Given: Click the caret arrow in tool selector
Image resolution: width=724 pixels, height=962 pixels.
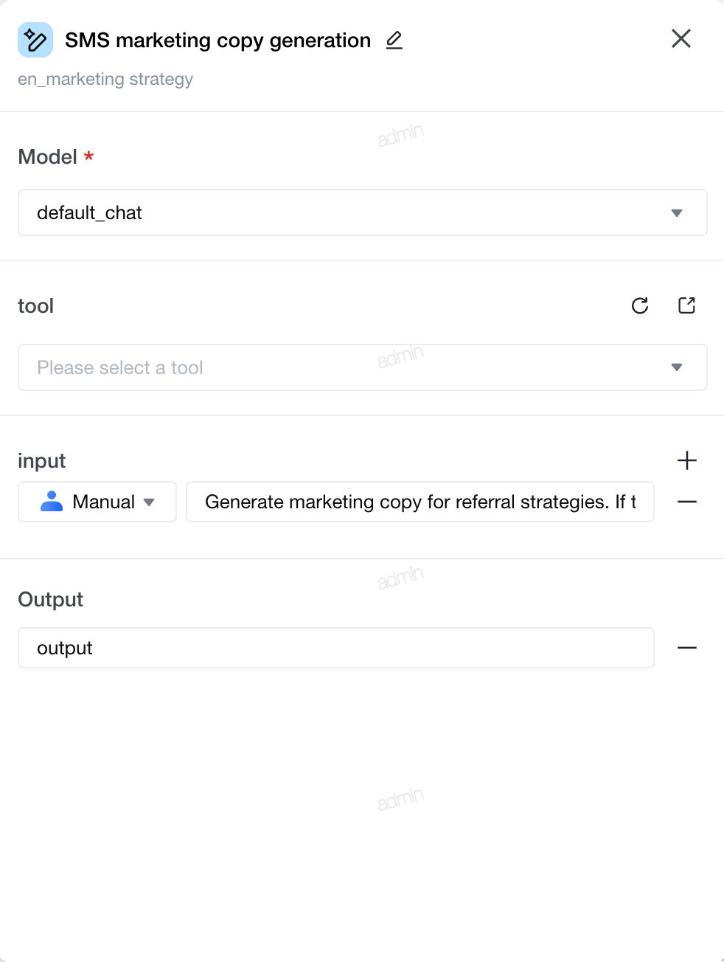Looking at the screenshot, I should tap(677, 367).
